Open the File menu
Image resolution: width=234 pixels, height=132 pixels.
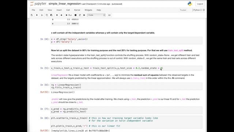[33, 10]
